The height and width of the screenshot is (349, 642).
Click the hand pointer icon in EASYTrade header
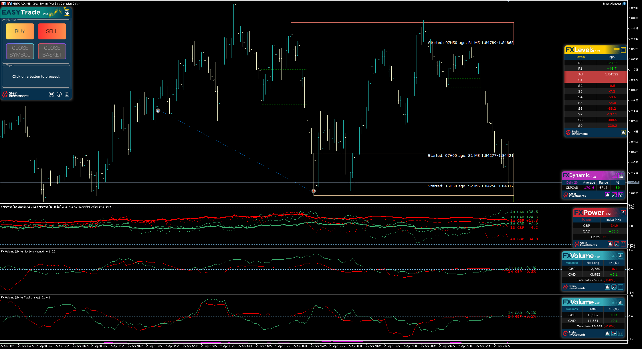pyautogui.click(x=67, y=13)
